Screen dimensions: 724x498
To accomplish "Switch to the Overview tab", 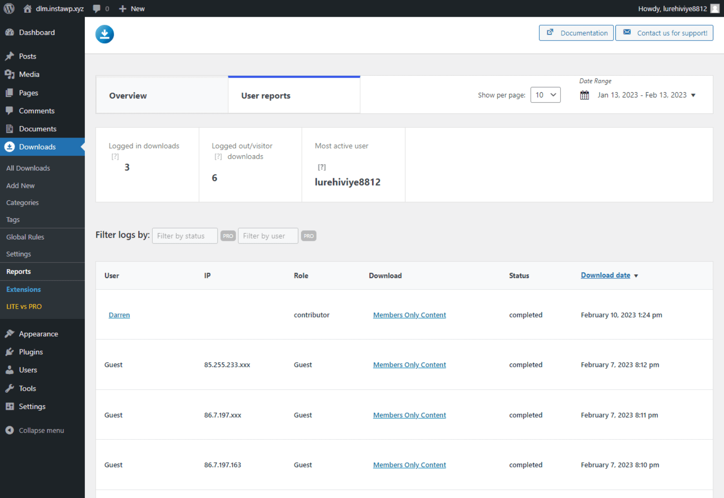I will (x=128, y=95).
